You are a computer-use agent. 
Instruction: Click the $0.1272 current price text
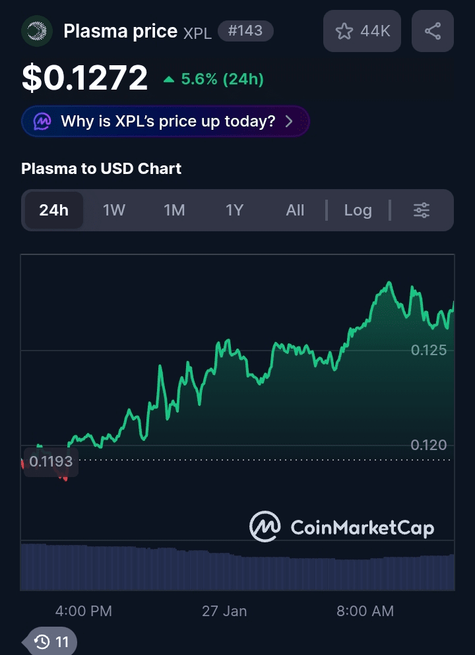[x=84, y=79]
